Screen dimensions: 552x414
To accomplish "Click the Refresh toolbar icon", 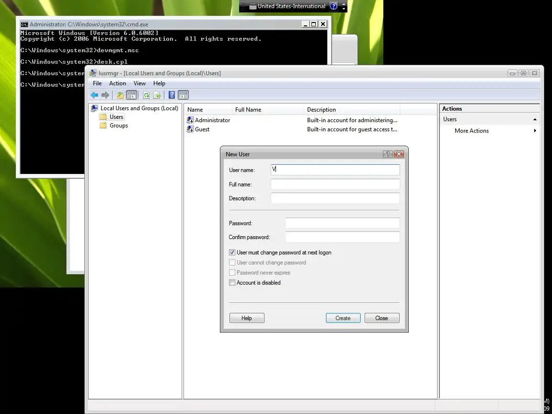I will point(146,95).
